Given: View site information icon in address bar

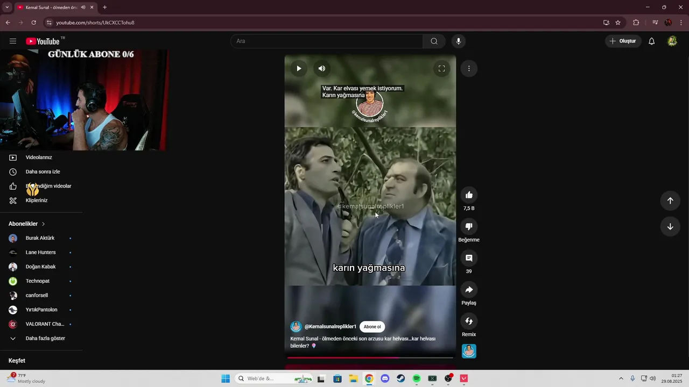Looking at the screenshot, I should point(49,23).
